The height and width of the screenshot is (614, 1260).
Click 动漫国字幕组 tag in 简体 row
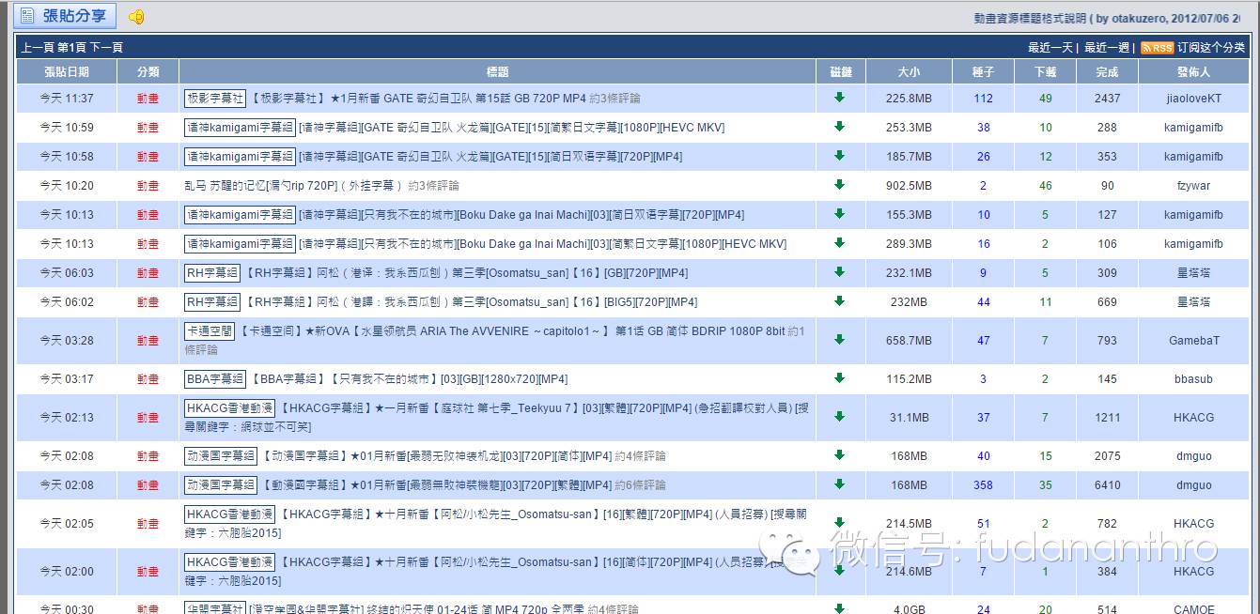pyautogui.click(x=221, y=455)
